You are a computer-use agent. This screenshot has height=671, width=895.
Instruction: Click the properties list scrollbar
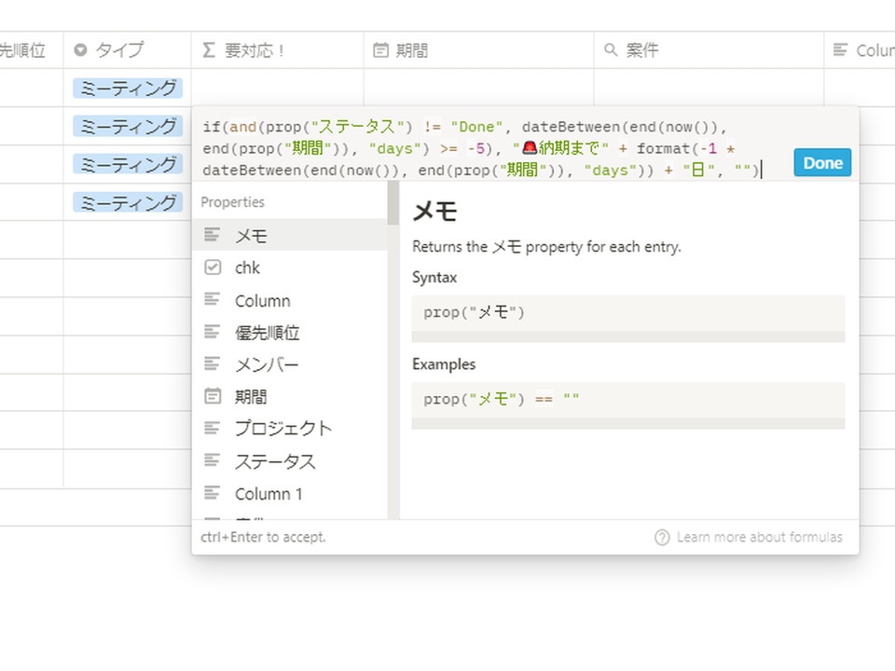[393, 203]
